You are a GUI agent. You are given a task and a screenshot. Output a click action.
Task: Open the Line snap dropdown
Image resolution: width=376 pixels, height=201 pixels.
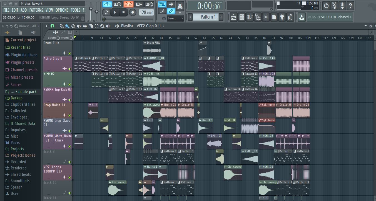pyautogui.click(x=175, y=18)
